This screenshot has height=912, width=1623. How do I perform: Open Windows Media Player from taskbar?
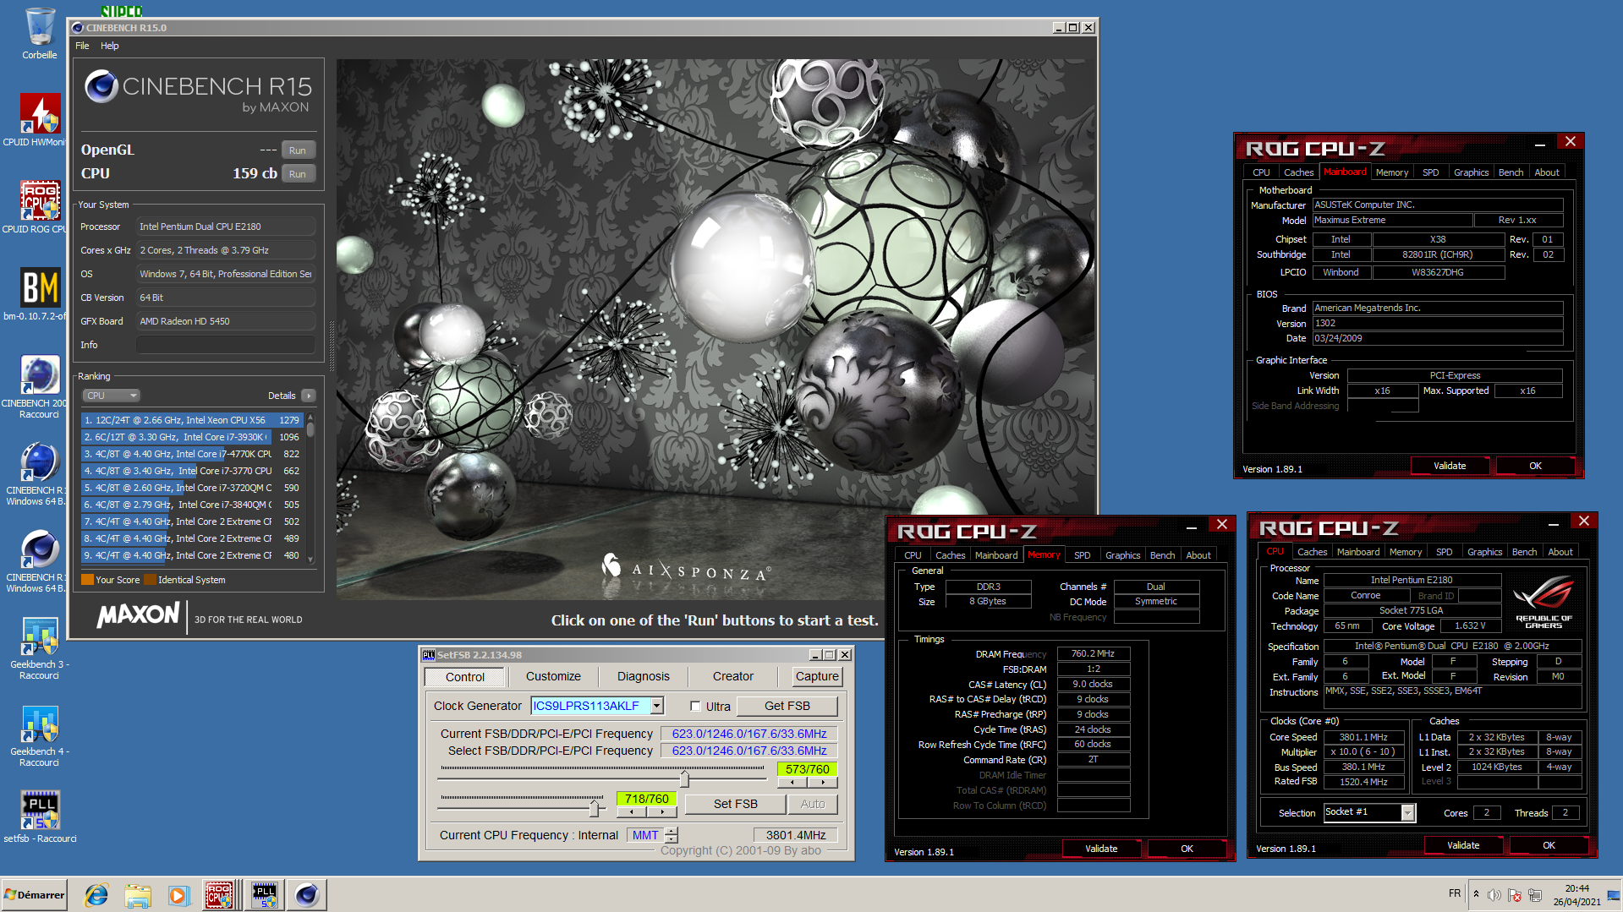pos(178,894)
